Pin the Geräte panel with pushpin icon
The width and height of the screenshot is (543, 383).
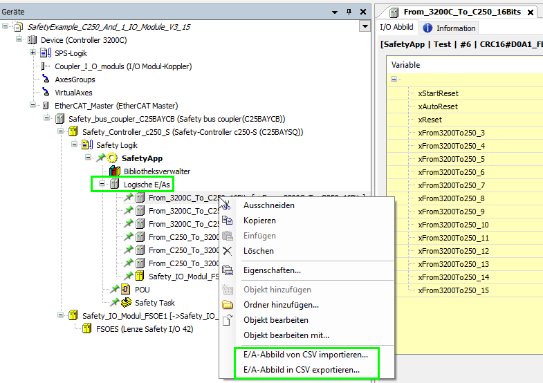[x=349, y=12]
